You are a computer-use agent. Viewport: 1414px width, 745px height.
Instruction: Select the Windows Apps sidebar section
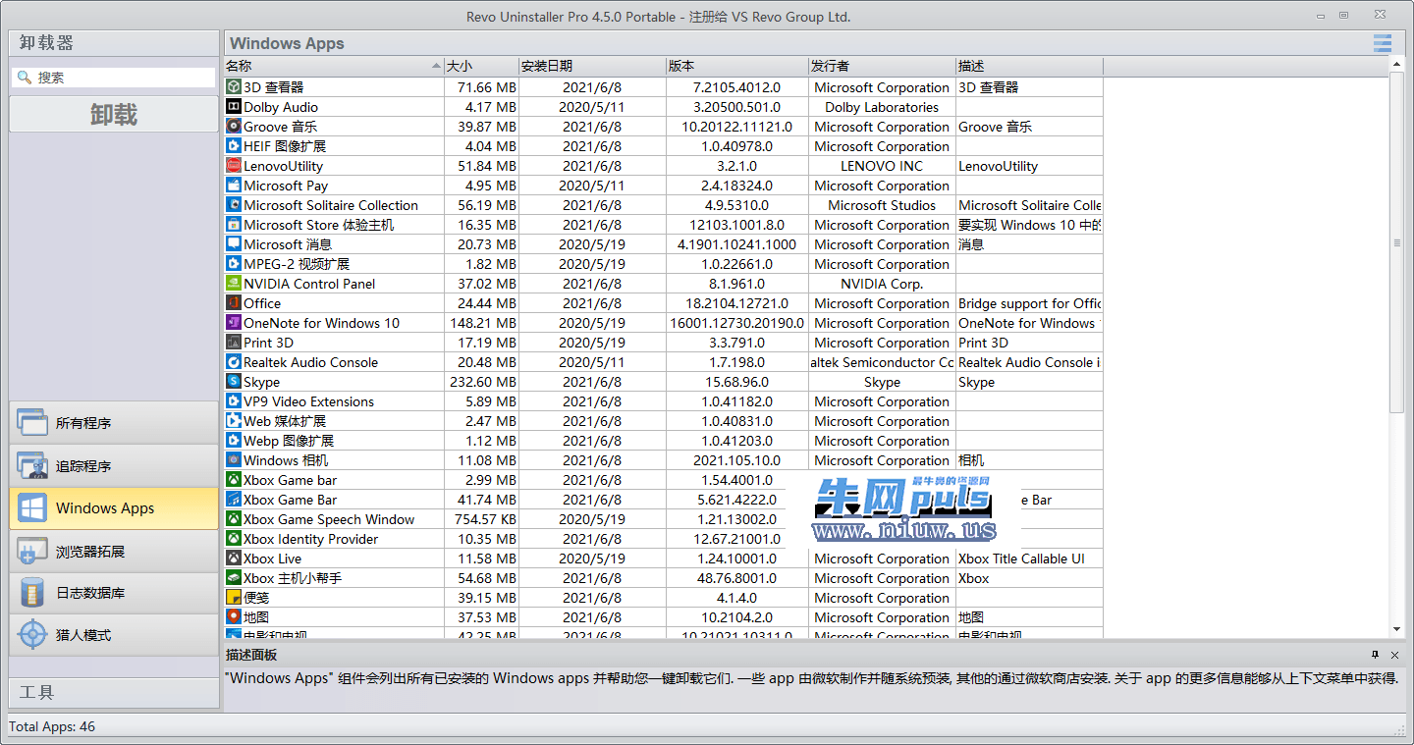tap(114, 508)
